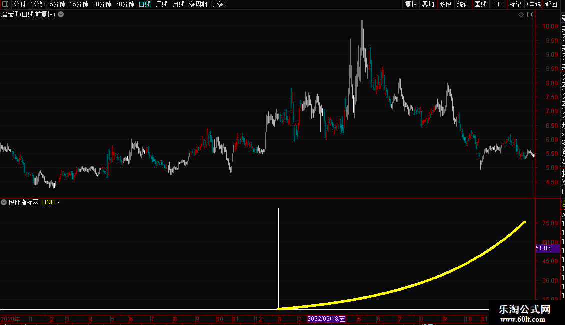The width and height of the screenshot is (565, 325).
Task: Toggle the chart panel layout icon
Action: [530, 15]
